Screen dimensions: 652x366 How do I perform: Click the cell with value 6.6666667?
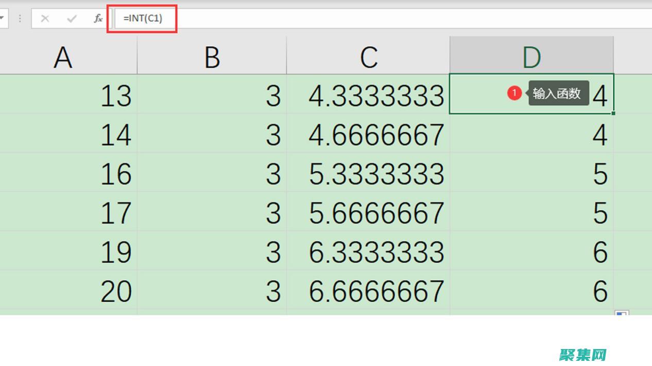point(368,291)
